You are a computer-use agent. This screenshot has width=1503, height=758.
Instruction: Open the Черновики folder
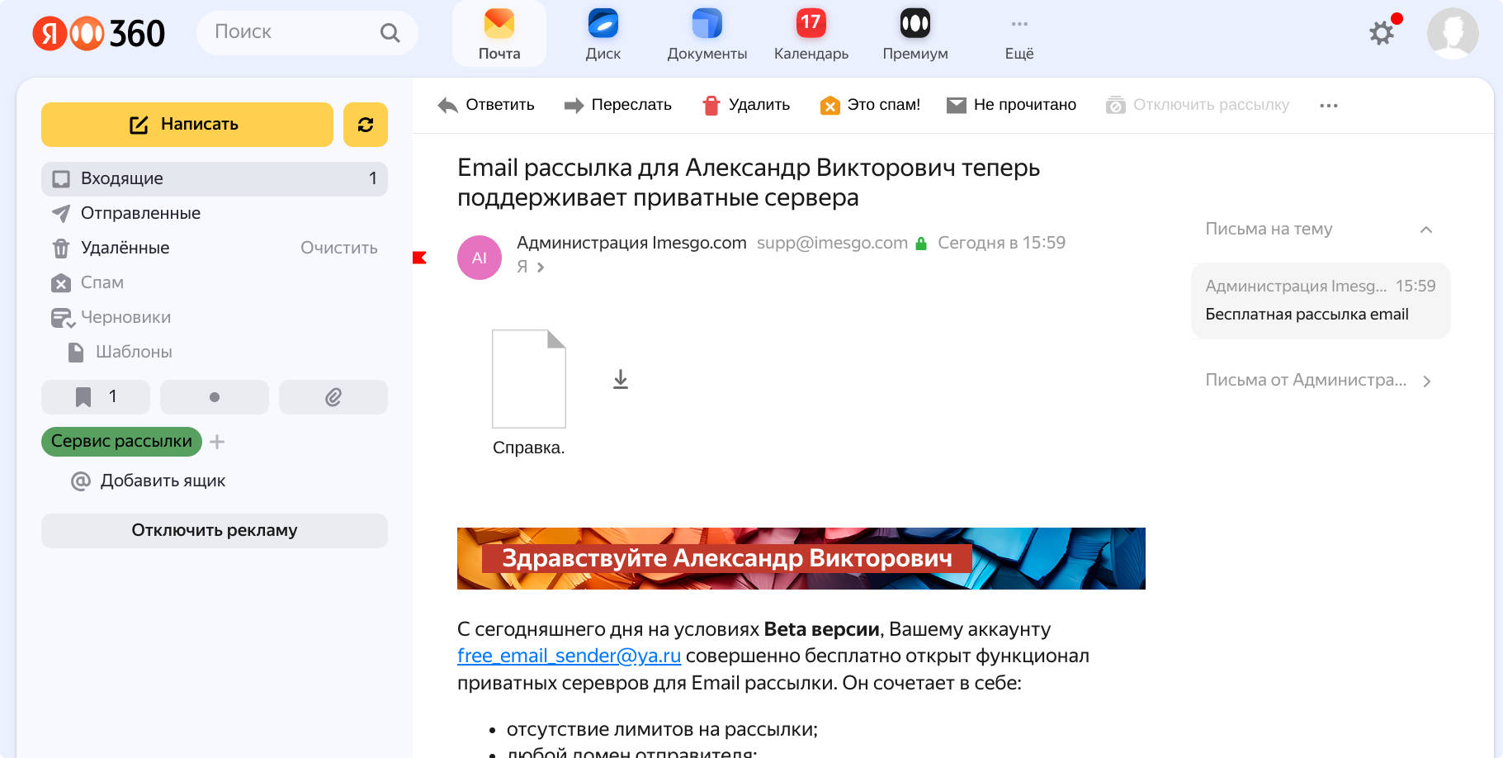click(x=215, y=317)
